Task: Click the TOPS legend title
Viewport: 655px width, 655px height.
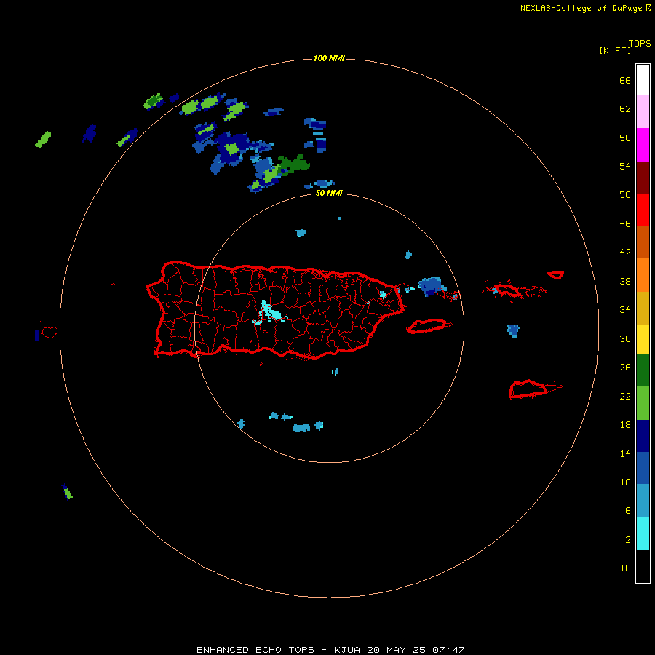Action: (x=640, y=43)
